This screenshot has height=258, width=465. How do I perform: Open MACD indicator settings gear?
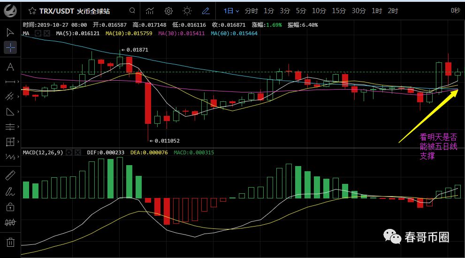[x=69, y=152]
